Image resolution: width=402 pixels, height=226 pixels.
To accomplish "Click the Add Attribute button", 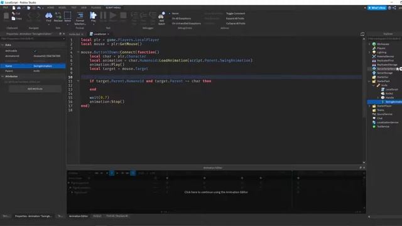I will pyautogui.click(x=35, y=89).
